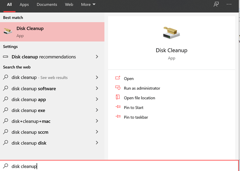The height and width of the screenshot is (171, 240).
Task: Open the More dropdown filter
Action: point(88,4)
